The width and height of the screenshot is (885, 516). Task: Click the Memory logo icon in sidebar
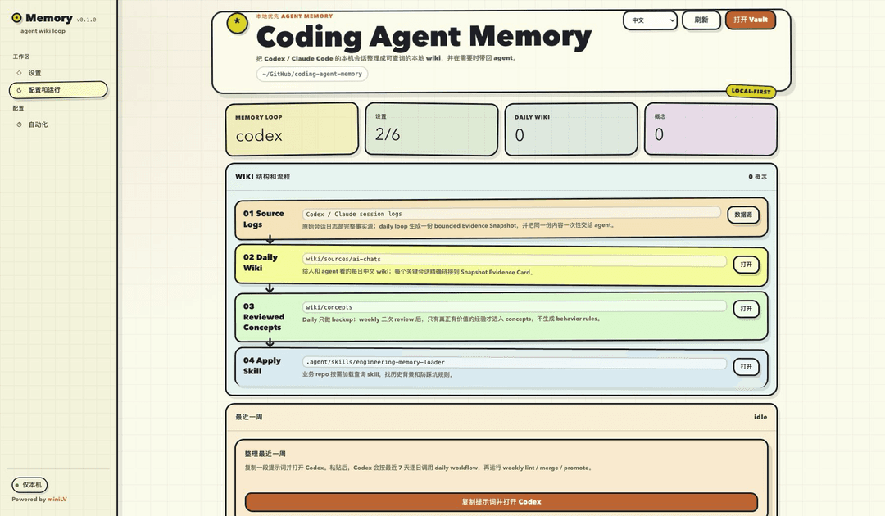(x=17, y=18)
